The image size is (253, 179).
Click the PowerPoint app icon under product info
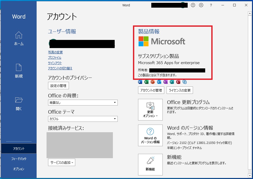pyautogui.click(x=153, y=82)
